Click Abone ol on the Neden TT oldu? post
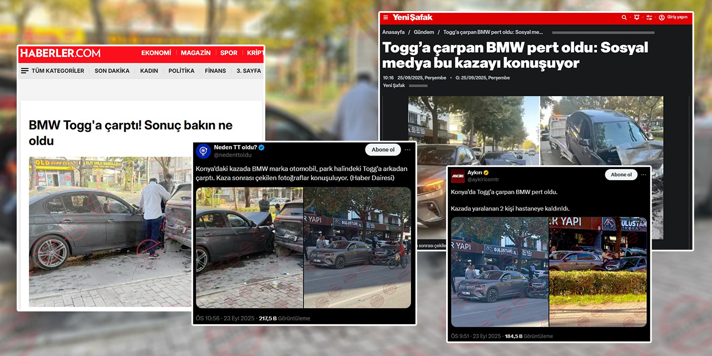Viewport: 712px width, 356px height. point(383,150)
